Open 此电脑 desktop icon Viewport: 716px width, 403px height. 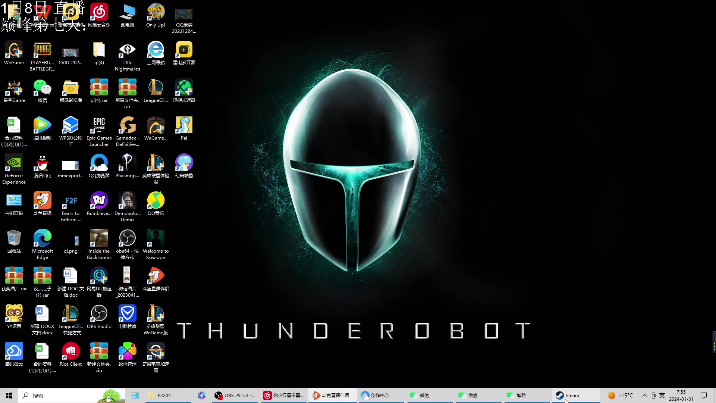tap(127, 16)
